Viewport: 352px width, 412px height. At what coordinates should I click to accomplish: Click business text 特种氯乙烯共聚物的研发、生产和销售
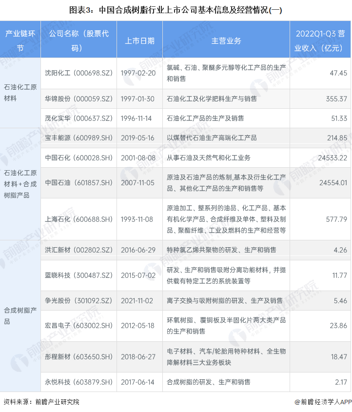point(221,250)
